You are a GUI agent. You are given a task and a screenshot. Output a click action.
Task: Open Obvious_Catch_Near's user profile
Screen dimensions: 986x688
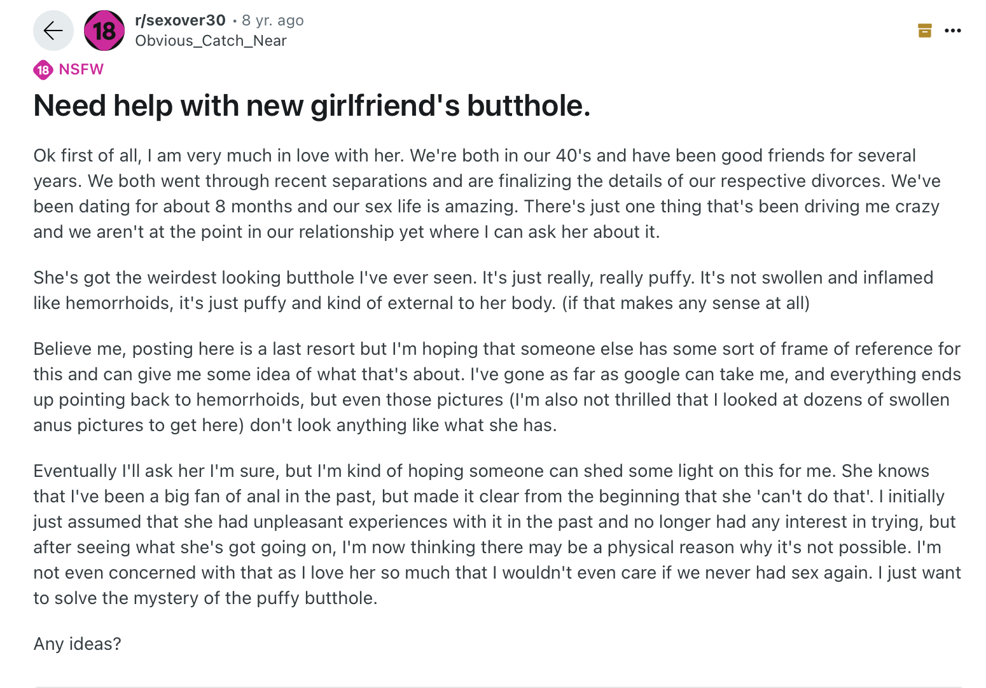point(211,41)
